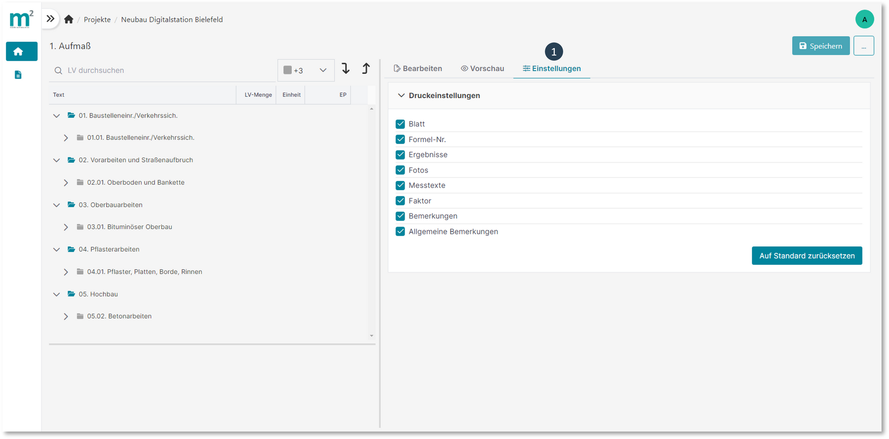Uncheck the Formel-Nr. checkbox
The height and width of the screenshot is (439, 889).
(401, 139)
